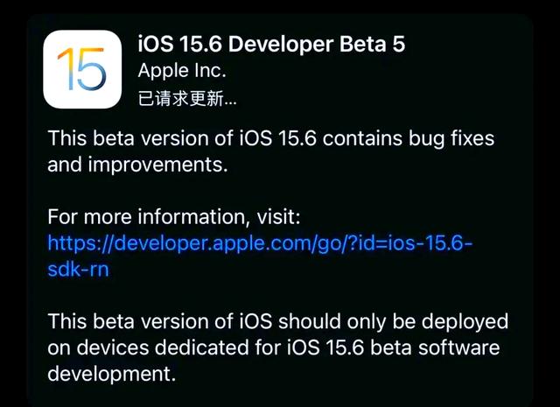Open the developer.apple.com release notes link

(260, 256)
